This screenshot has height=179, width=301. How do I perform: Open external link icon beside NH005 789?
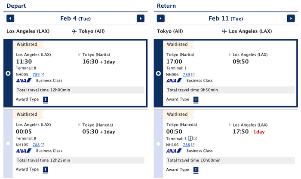tap(43, 75)
